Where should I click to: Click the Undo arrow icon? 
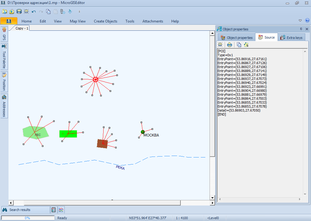(34, 12)
